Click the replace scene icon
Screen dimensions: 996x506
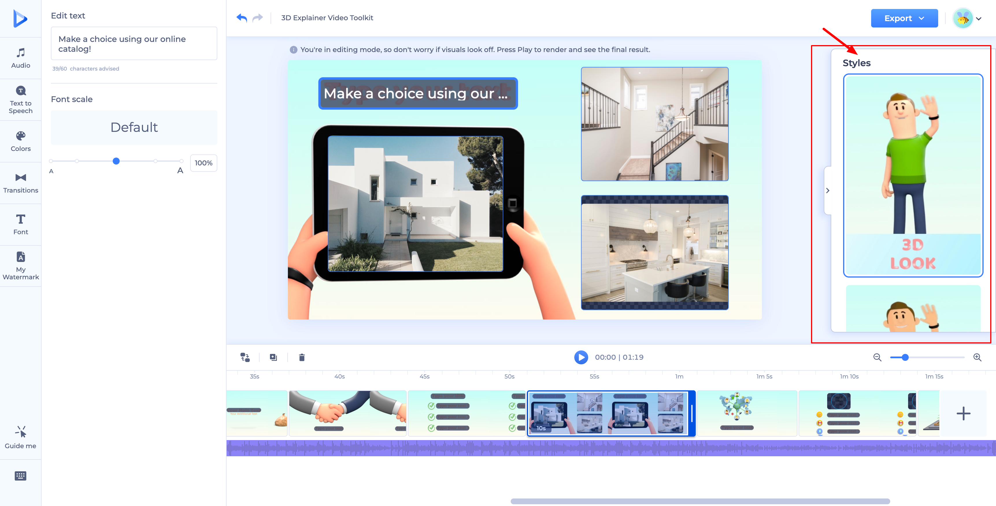pos(245,357)
